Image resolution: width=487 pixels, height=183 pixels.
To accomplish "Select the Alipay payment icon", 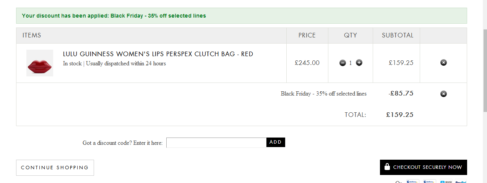I will 445,181.
